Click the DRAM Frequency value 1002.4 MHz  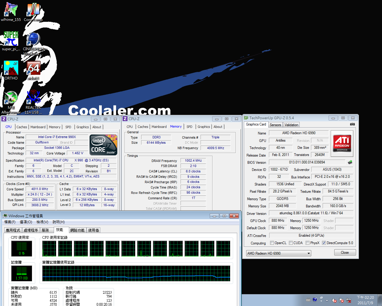click(x=193, y=160)
